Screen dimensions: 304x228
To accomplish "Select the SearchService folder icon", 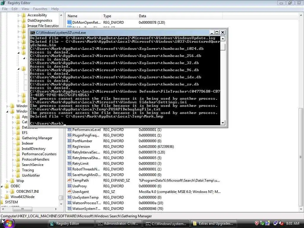I will tap(18, 164).
